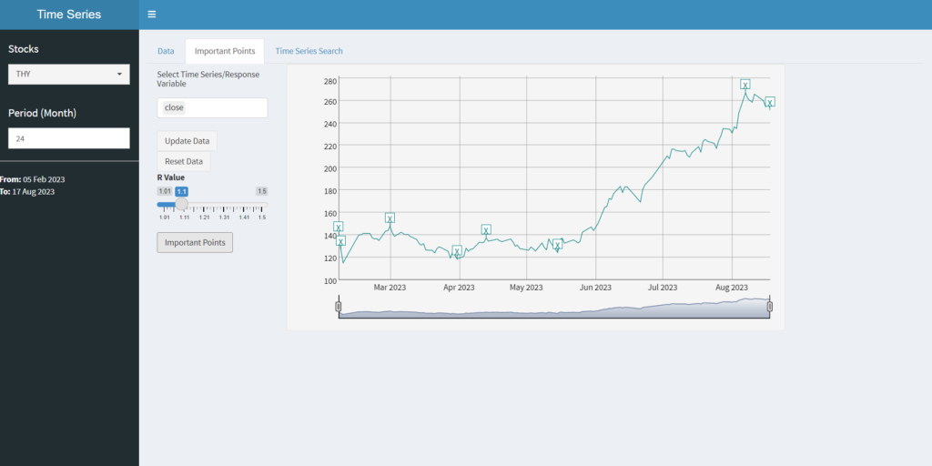Select the last X marker at chart end
Image resolution: width=932 pixels, height=466 pixels.
[x=770, y=102]
